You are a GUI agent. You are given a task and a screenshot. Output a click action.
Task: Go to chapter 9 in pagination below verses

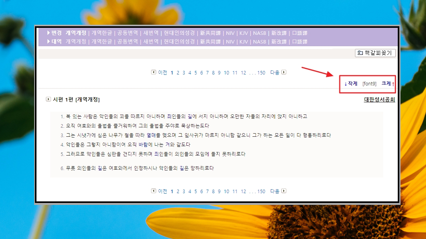click(x=219, y=192)
